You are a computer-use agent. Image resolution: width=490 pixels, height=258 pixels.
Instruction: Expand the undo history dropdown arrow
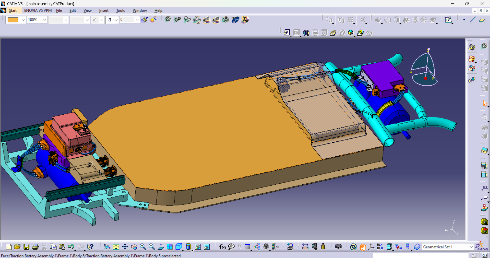pos(75,250)
